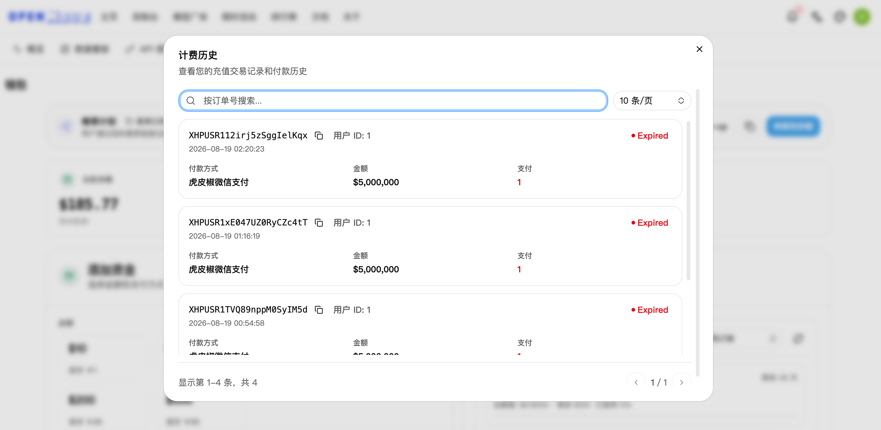This screenshot has width=881, height=430.
Task: Copy order number XHPUSR1xE047UZ0RyCZc4tT
Action: click(319, 223)
